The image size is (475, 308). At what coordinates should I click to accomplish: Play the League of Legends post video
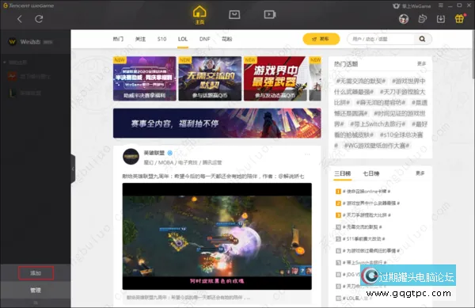click(217, 236)
